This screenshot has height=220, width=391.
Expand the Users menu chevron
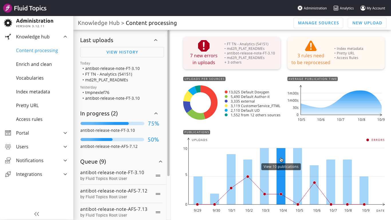[x=65, y=147]
